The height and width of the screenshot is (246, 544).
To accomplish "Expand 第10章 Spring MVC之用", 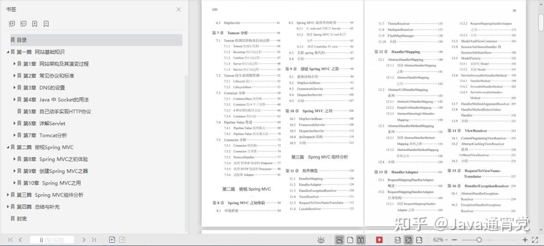I will click(14, 183).
